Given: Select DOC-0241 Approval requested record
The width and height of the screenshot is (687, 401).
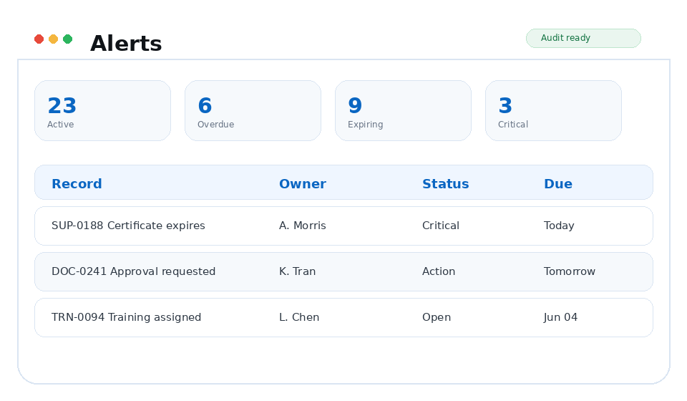Looking at the screenshot, I should 343,271.
